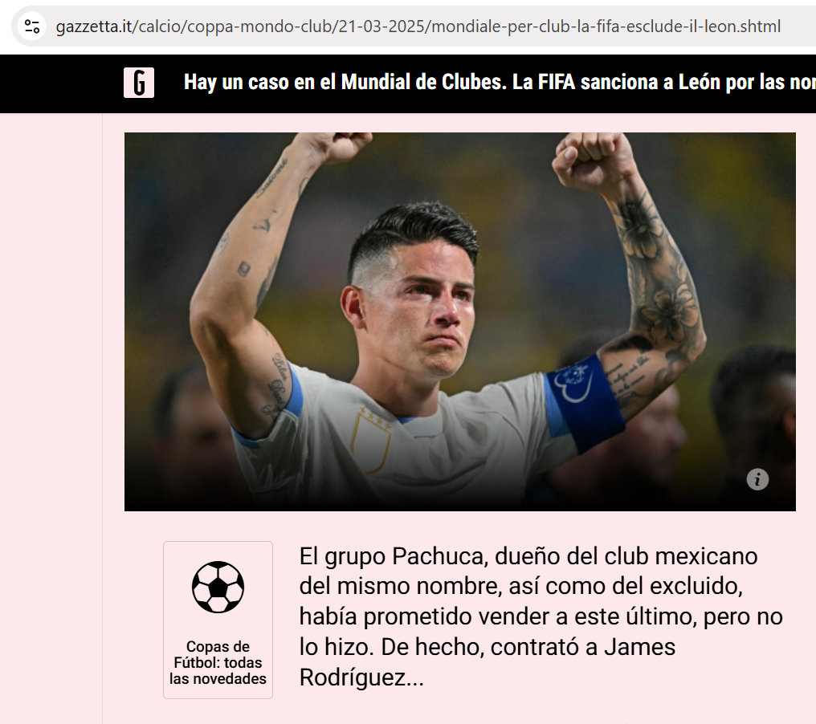Click the name James in the summary text

[639, 648]
